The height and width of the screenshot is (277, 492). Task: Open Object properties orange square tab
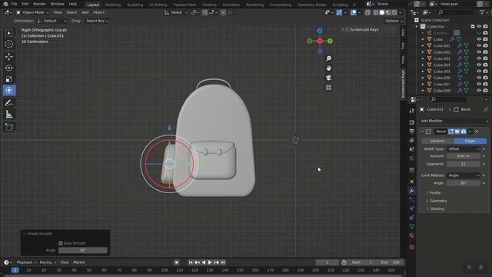[x=412, y=182]
